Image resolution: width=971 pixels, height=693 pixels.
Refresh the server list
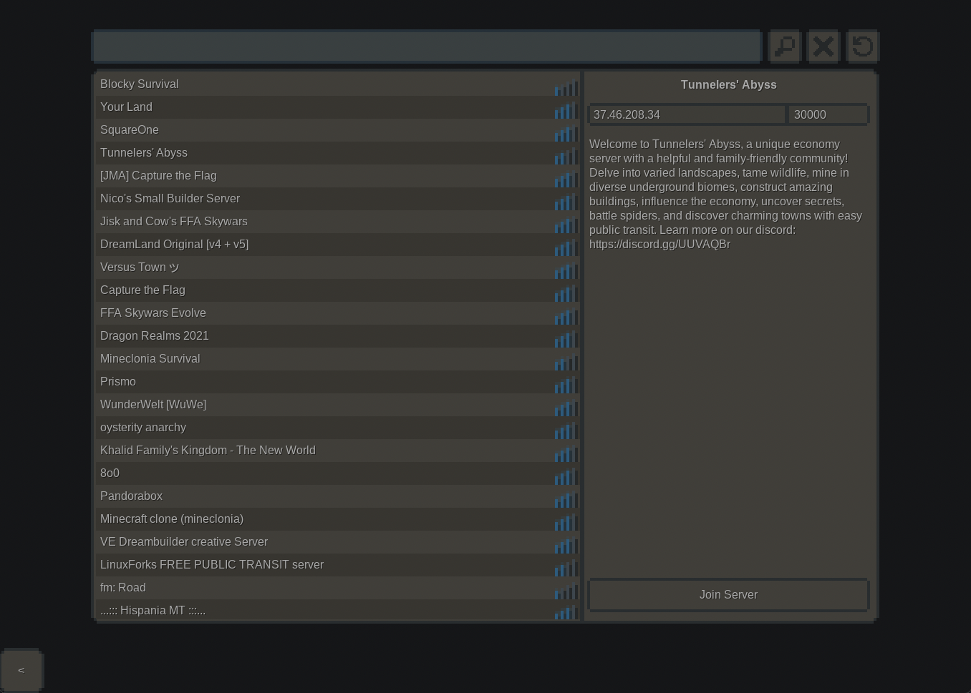pyautogui.click(x=862, y=46)
